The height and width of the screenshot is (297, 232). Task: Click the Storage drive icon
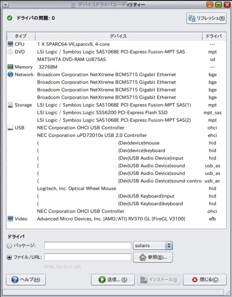10,105
